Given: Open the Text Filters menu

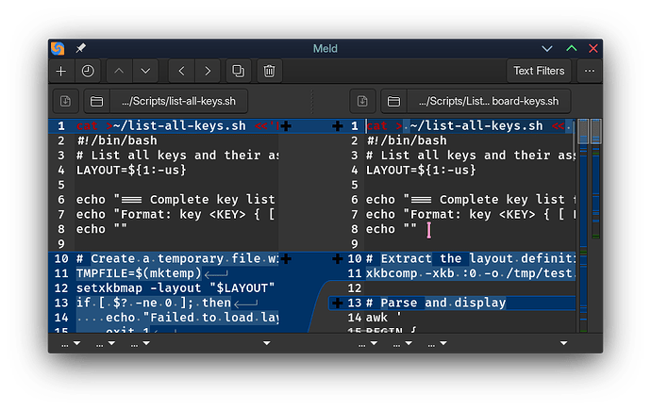Looking at the screenshot, I should [539, 71].
